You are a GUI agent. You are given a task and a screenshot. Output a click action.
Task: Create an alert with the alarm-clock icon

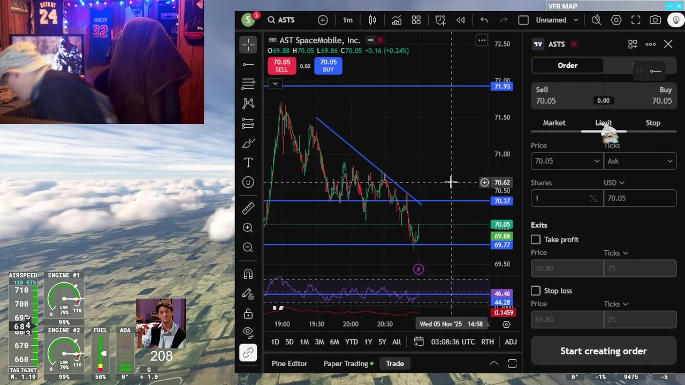click(x=440, y=20)
